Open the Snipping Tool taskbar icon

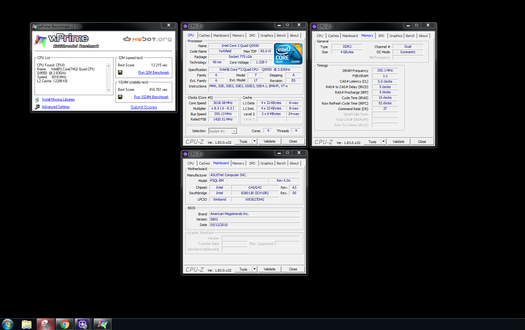pos(46,324)
